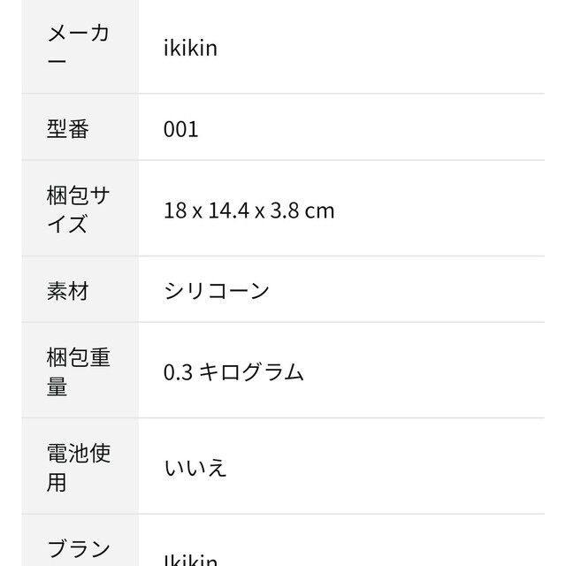Click the シリコーン material value
Image resolution: width=566 pixels, height=566 pixels.
tap(217, 291)
